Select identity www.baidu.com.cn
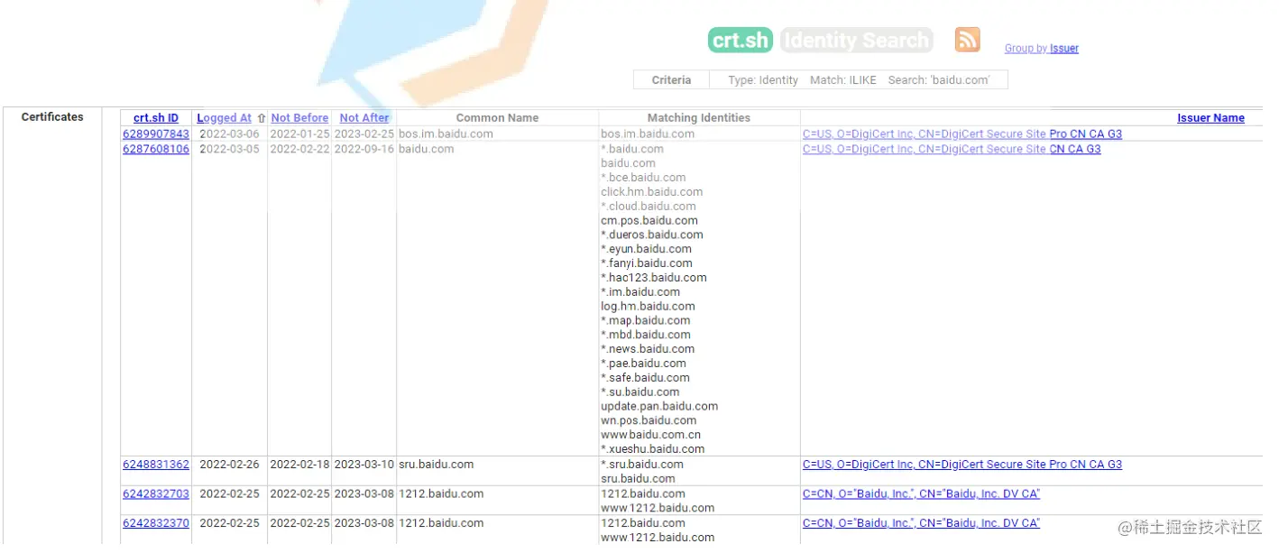The height and width of the screenshot is (553, 1279). coord(650,436)
